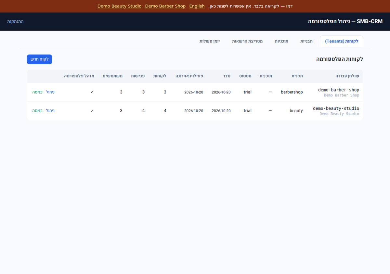Click ניהול for demo-beauty-studio row
The width and height of the screenshot is (390, 274).
[x=50, y=111]
